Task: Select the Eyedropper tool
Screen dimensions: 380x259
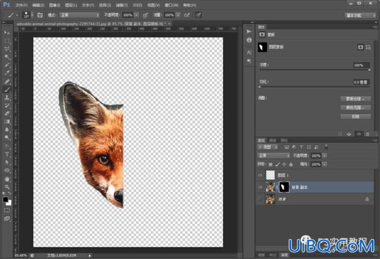Action: pyautogui.click(x=7, y=73)
